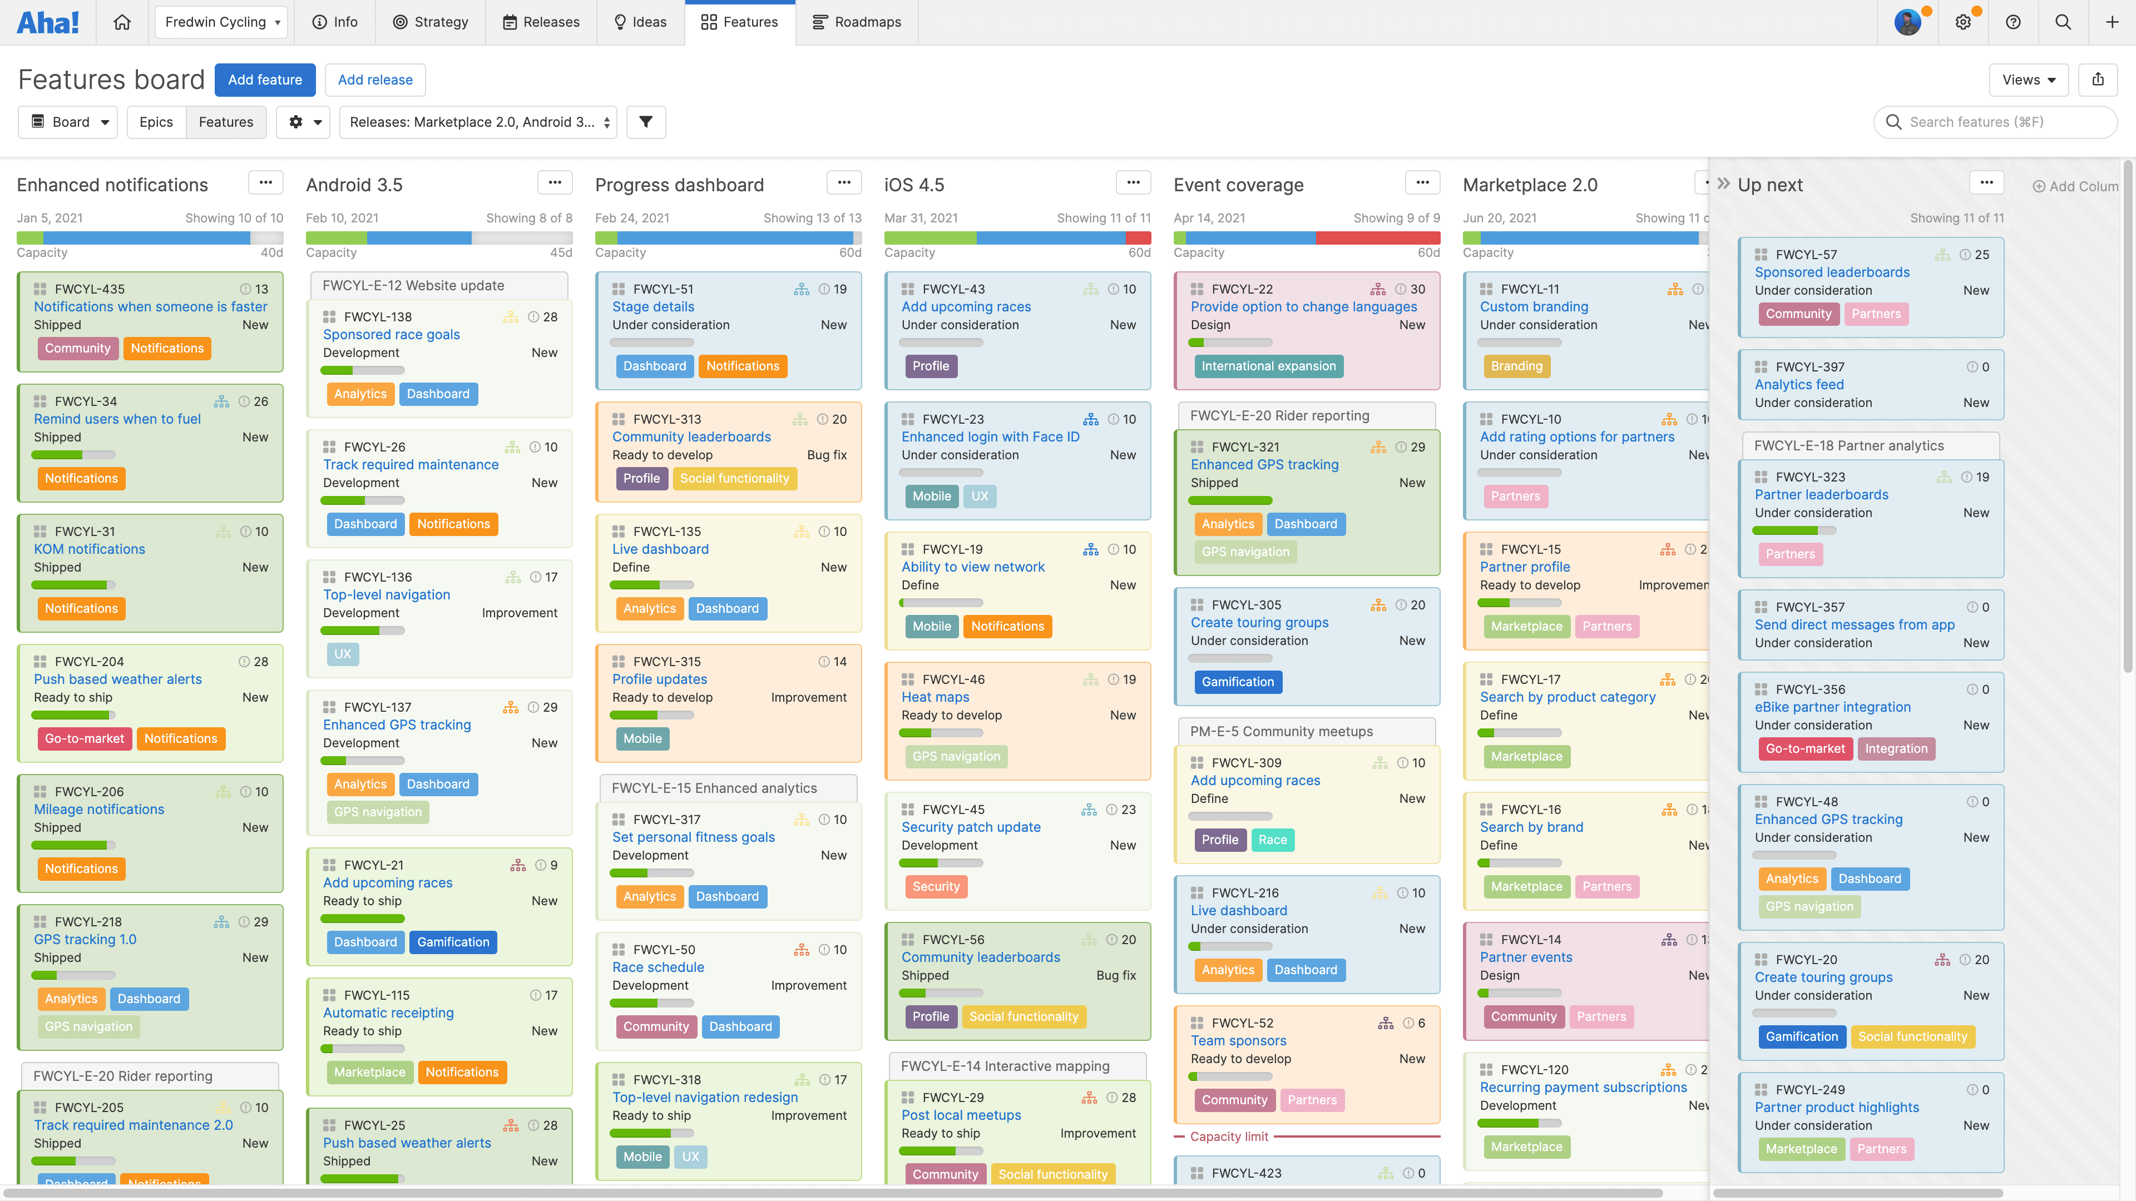Click the help question mark icon
The height and width of the screenshot is (1201, 2136).
click(2013, 22)
